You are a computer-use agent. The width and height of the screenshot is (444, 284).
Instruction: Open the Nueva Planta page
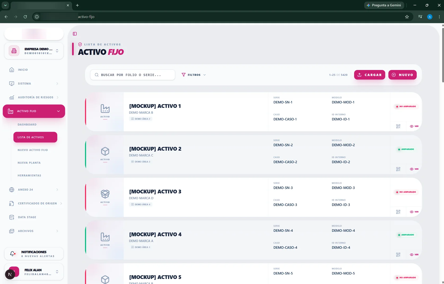tap(29, 163)
